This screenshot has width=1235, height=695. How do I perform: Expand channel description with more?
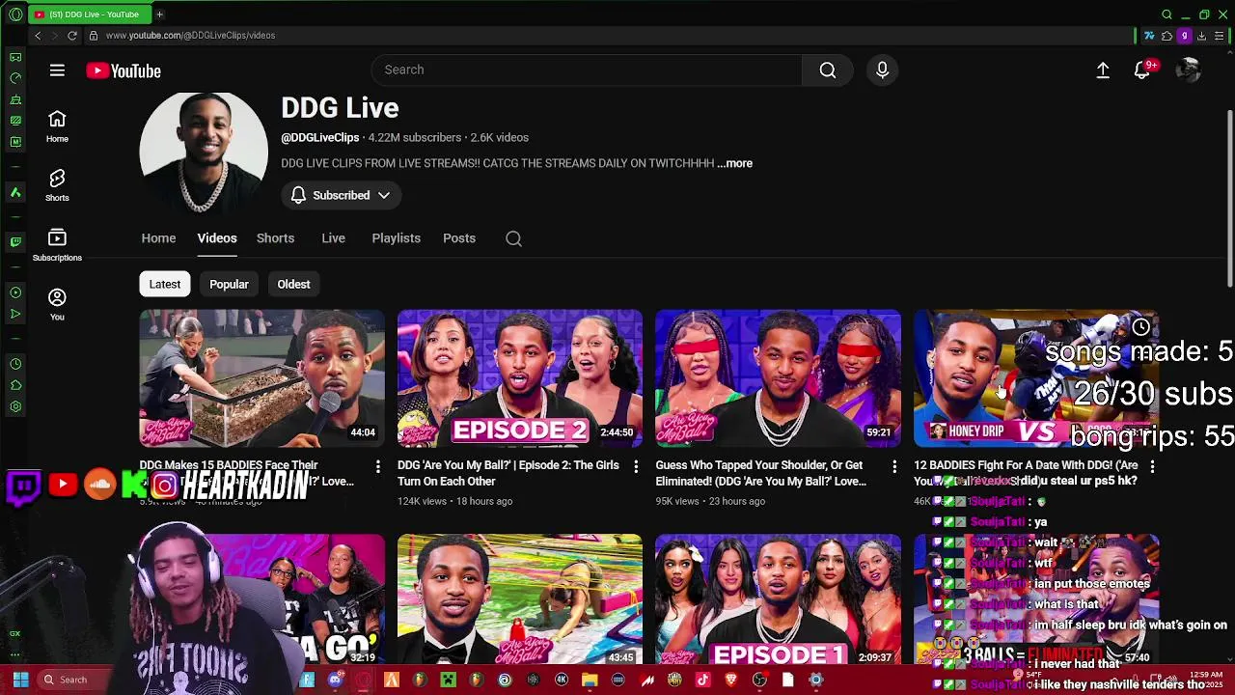point(734,163)
